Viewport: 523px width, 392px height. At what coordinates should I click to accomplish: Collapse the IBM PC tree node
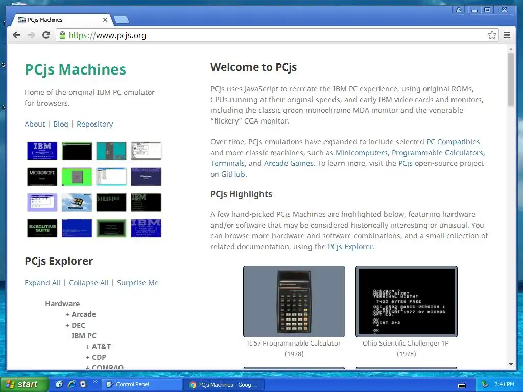click(81, 336)
